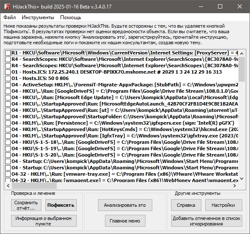Image resolution: width=250 pixels, height=234 pixels.
Task: Close the HiJackThis+ window
Action: coord(240,6)
